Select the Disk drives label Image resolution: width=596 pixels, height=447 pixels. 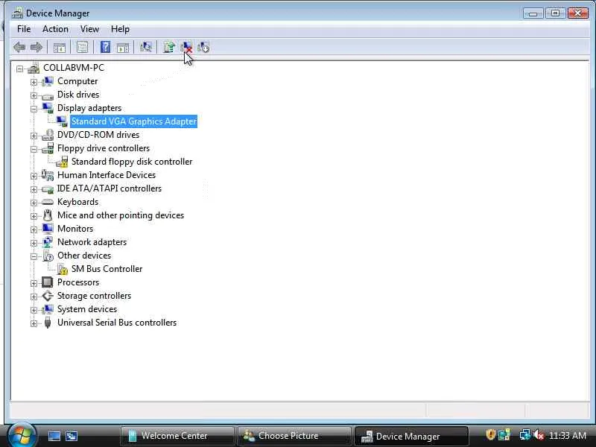(78, 95)
